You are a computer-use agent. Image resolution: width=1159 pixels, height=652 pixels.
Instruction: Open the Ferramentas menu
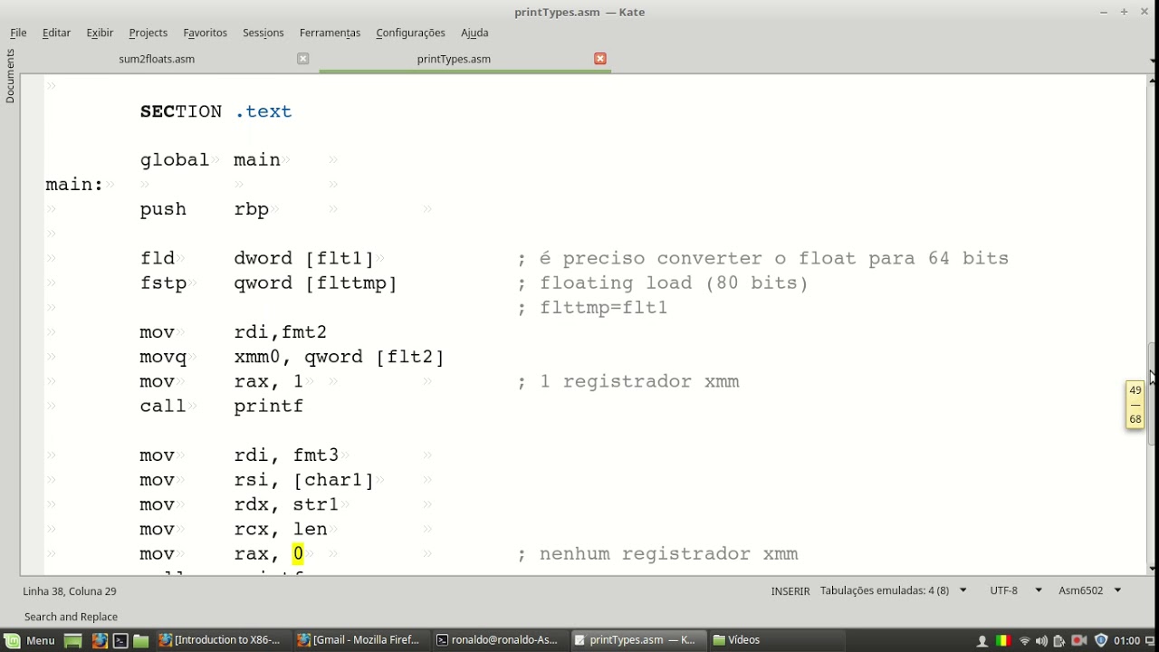(x=330, y=33)
